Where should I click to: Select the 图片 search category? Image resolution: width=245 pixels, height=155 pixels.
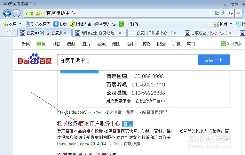pos(86,44)
